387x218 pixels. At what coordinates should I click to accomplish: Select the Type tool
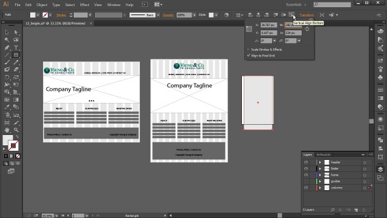pos(16,47)
